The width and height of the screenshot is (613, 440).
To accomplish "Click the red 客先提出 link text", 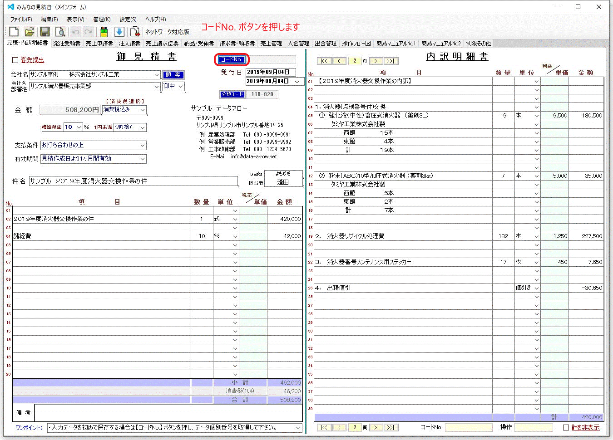I will (32, 60).
